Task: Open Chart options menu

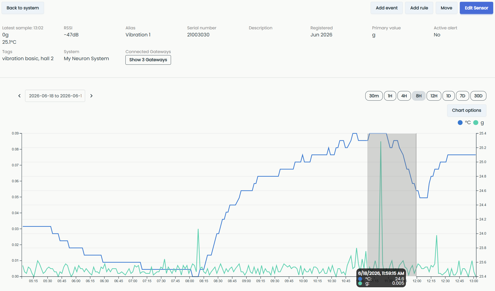Action: tap(467, 110)
